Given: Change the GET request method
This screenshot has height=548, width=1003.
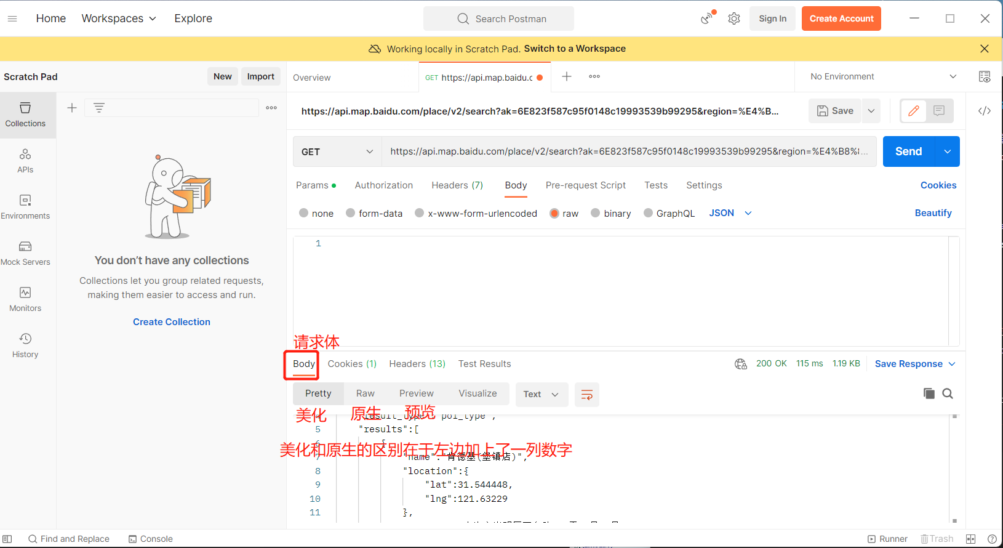Looking at the screenshot, I should coord(337,151).
